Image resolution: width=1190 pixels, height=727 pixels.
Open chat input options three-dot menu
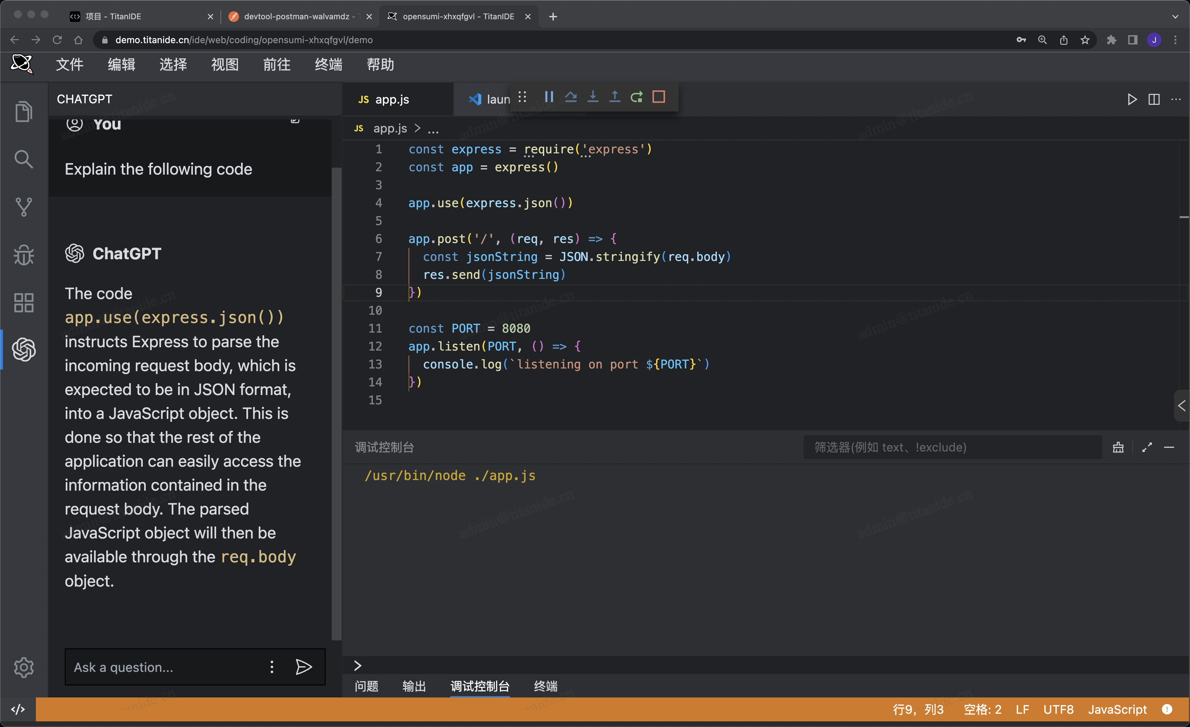(x=272, y=667)
